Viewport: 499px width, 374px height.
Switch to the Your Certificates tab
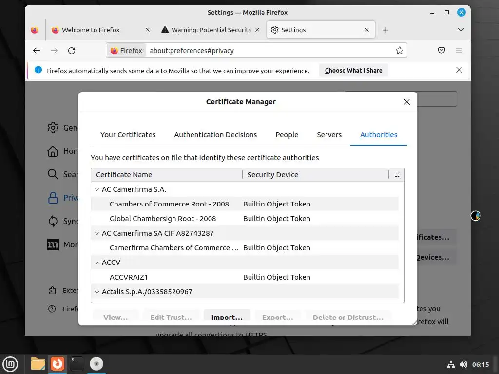pos(128,135)
